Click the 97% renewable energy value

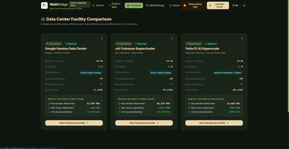(101, 84)
